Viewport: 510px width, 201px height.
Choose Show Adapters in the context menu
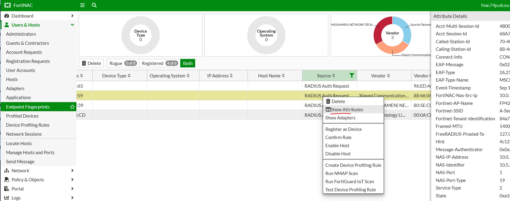click(x=353, y=118)
